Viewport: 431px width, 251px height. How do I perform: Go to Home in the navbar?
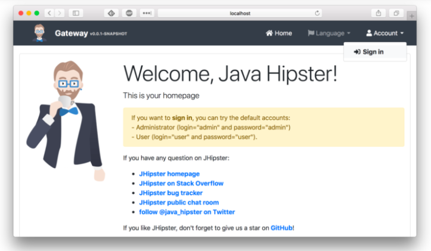279,33
